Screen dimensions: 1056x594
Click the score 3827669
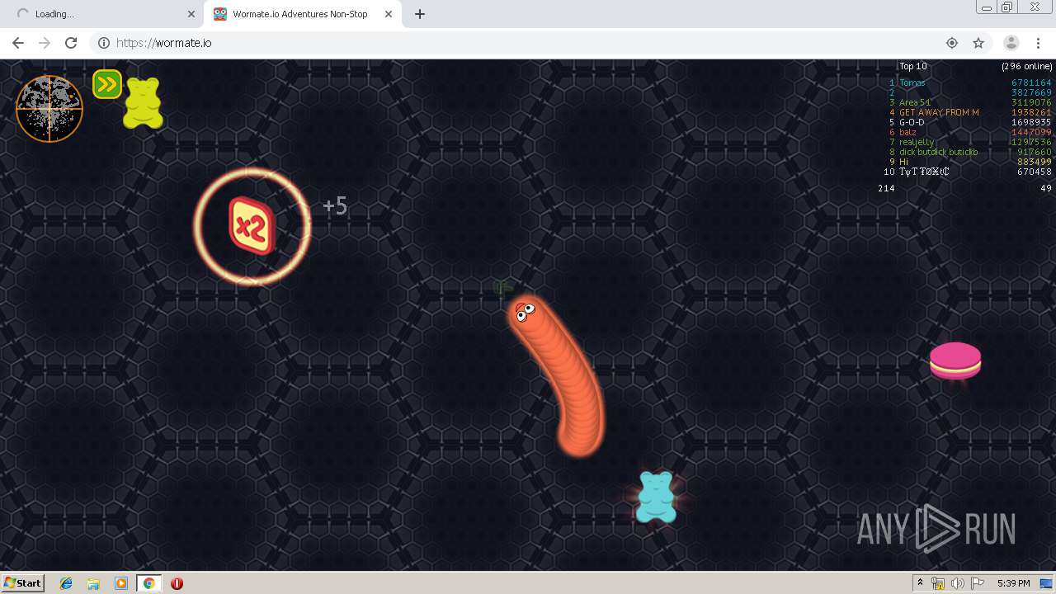pos(1031,92)
